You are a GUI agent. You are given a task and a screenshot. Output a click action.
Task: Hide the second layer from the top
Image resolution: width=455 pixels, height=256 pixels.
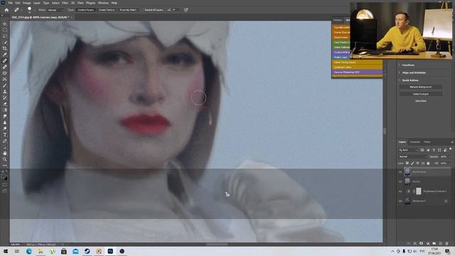400,181
